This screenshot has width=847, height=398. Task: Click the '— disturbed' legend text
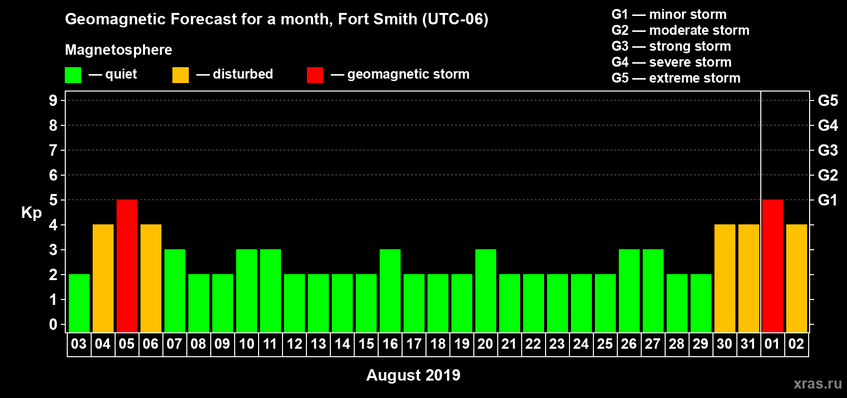(235, 74)
